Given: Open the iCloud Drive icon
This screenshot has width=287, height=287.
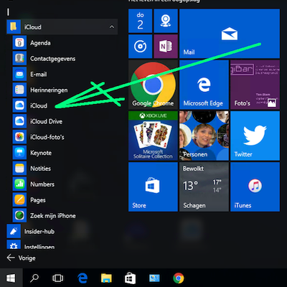Looking at the screenshot, I should click(19, 121).
